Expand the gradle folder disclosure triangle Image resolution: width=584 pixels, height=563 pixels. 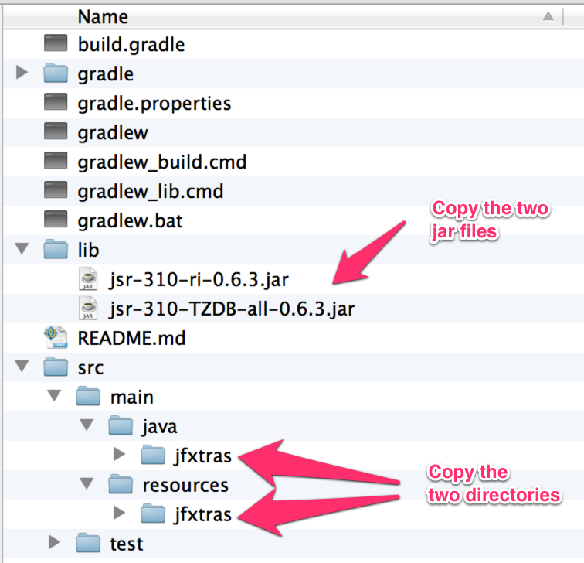(22, 73)
